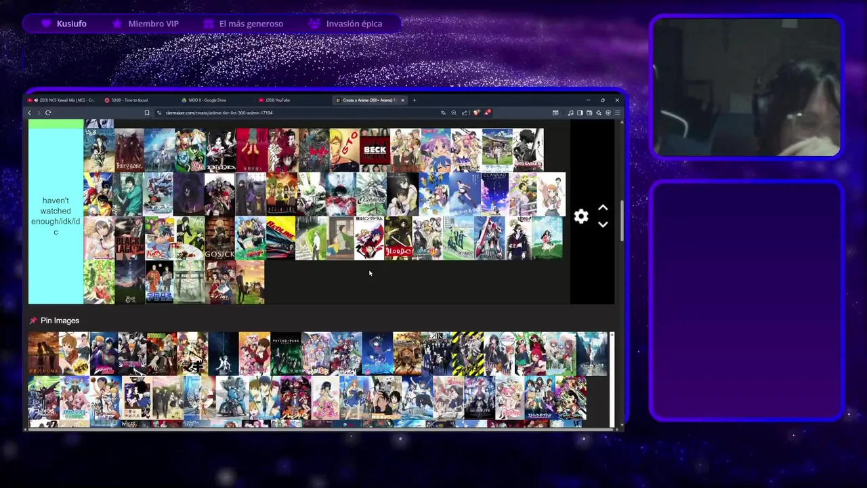Screen dimensions: 867x488
Task: Select the Blood-C poster
Action: (398, 239)
